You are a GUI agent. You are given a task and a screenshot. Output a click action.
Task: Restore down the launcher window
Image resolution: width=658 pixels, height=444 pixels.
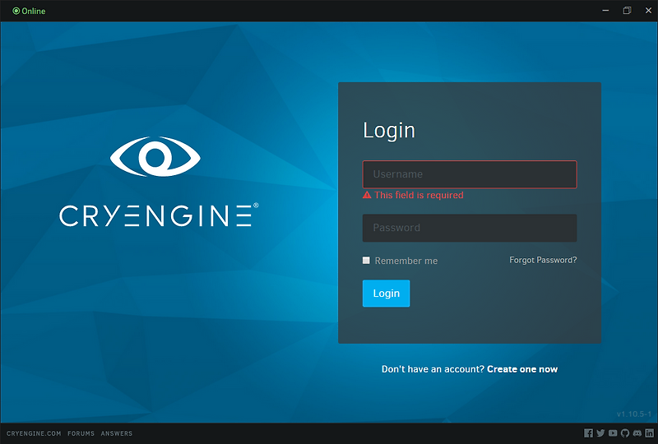tap(627, 11)
